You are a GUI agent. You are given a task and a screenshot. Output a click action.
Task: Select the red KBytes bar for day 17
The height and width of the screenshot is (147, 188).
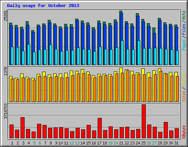100,128
